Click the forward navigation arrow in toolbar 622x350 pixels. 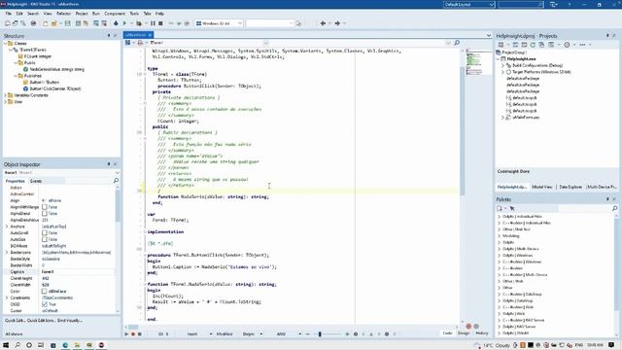coord(337,23)
